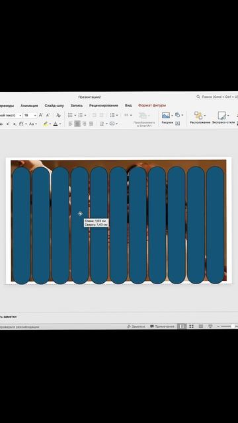
Task: Insert a text box
Action: 178,124
